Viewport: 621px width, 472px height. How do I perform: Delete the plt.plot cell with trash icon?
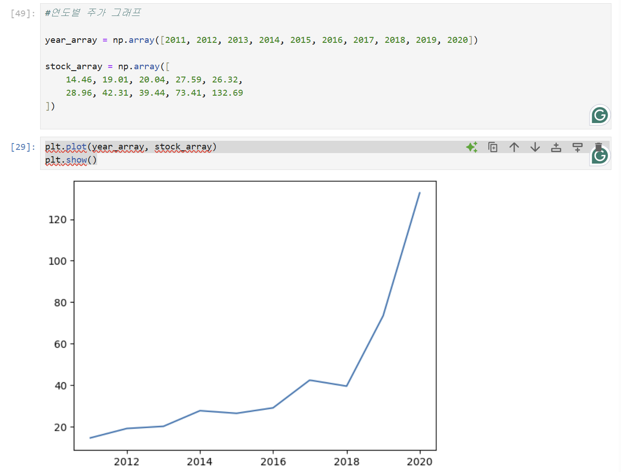[x=598, y=146]
